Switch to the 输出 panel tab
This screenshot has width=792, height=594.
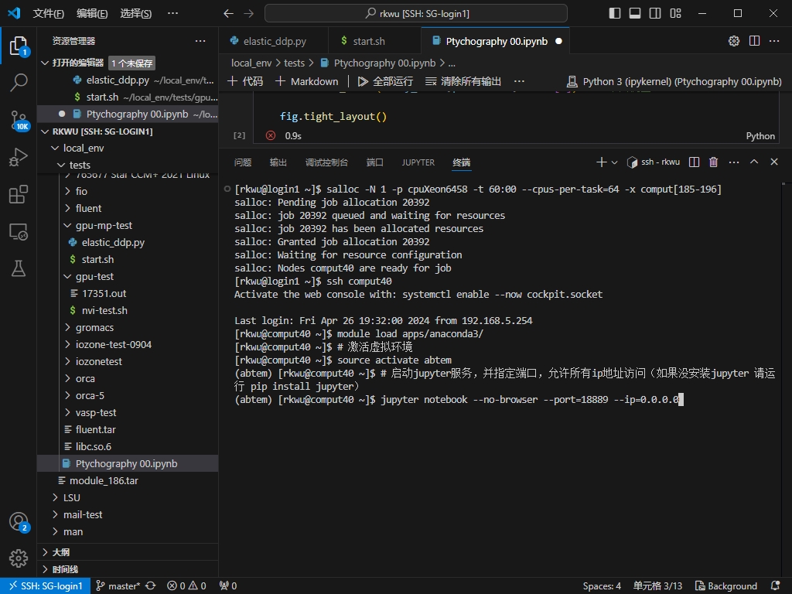click(278, 162)
